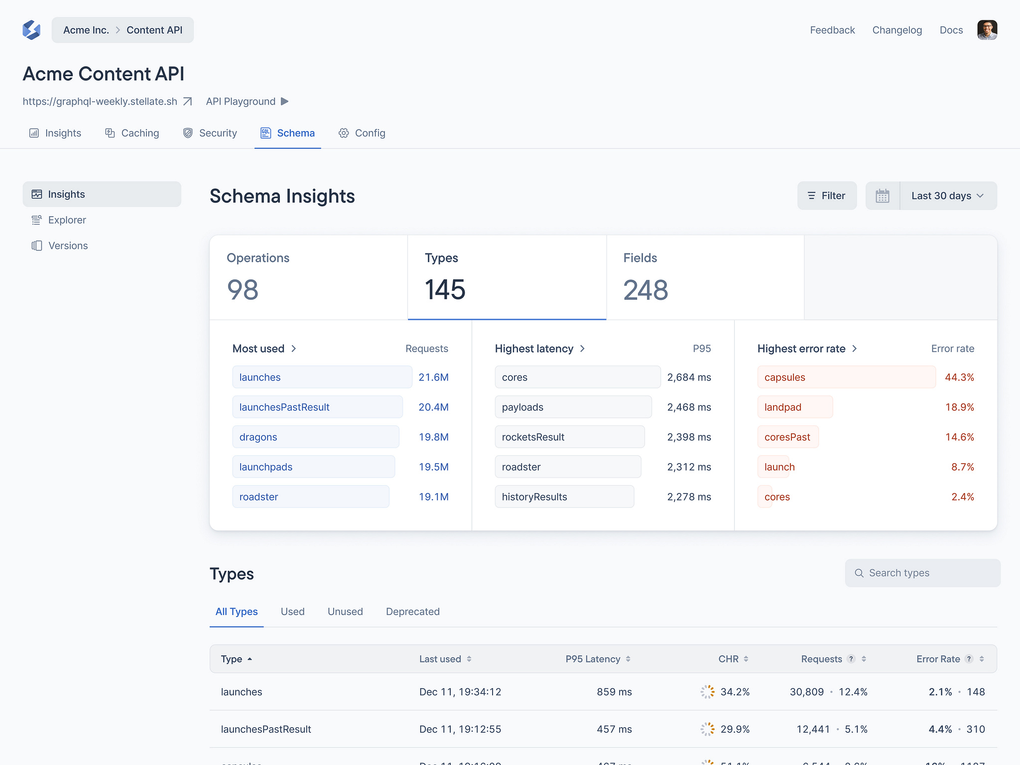
Task: Click the filter lines icon
Action: [x=812, y=196]
